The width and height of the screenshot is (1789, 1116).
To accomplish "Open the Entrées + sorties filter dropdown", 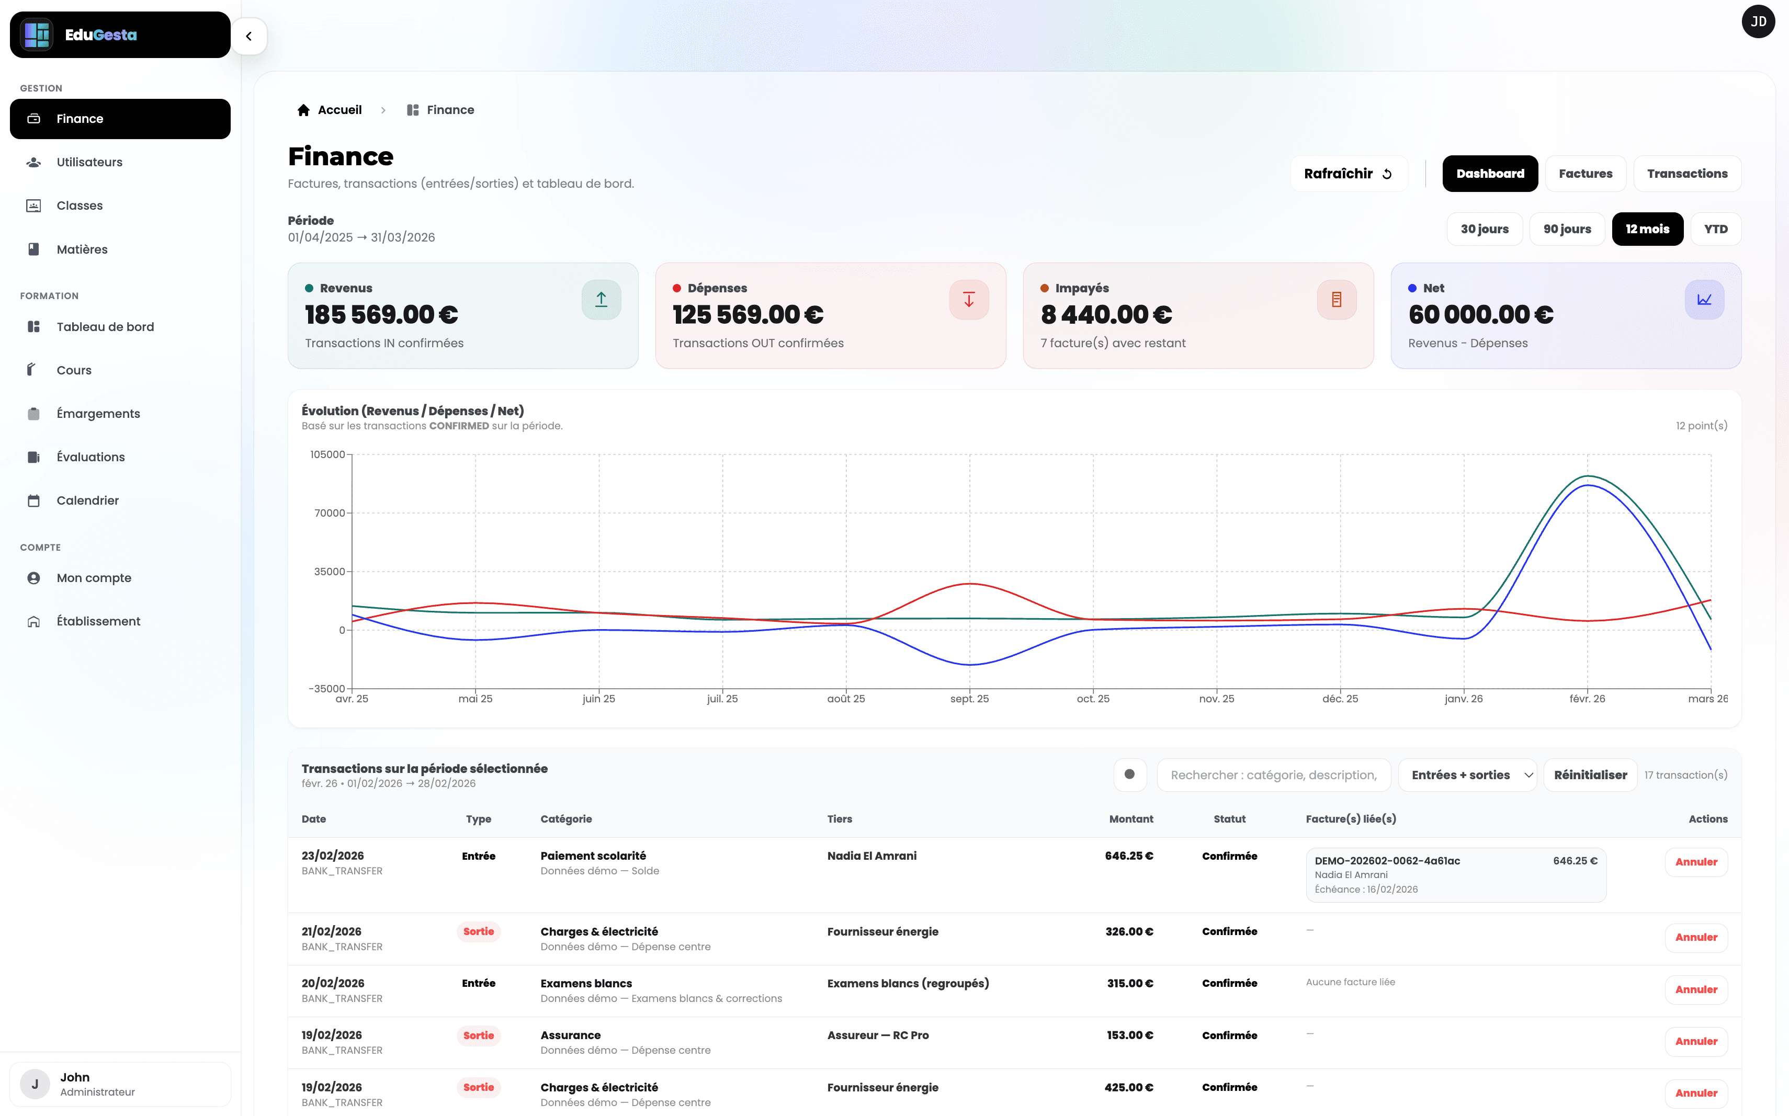I will coord(1466,775).
